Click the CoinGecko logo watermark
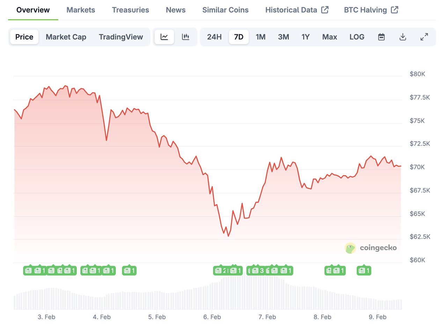The width and height of the screenshot is (447, 329). [371, 248]
